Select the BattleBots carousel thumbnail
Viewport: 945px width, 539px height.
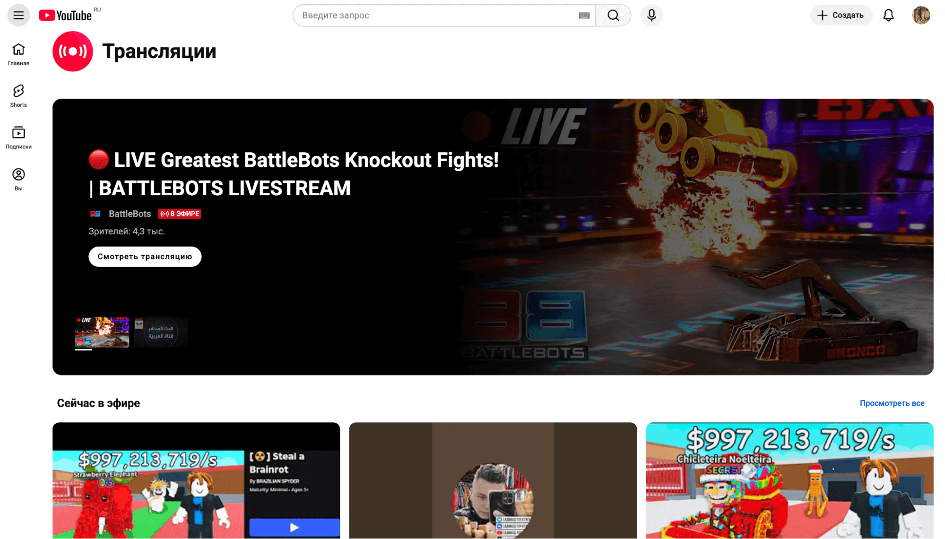(102, 332)
